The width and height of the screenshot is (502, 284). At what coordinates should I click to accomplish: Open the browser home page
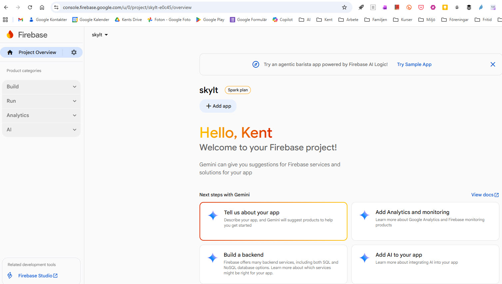tap(42, 7)
